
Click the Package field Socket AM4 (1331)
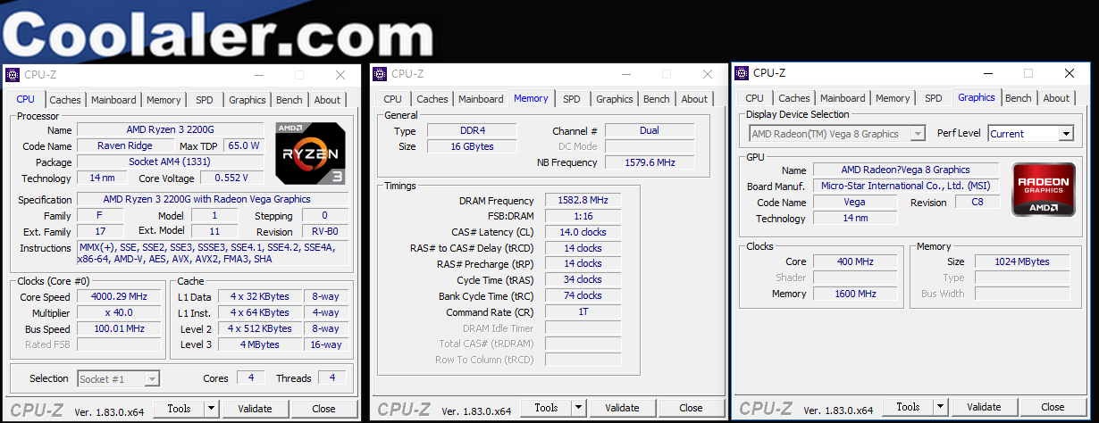pyautogui.click(x=170, y=162)
